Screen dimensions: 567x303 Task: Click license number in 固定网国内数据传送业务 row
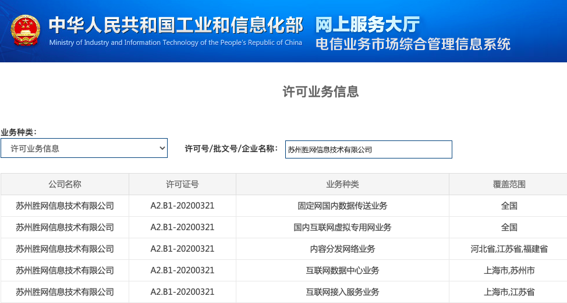(x=182, y=206)
